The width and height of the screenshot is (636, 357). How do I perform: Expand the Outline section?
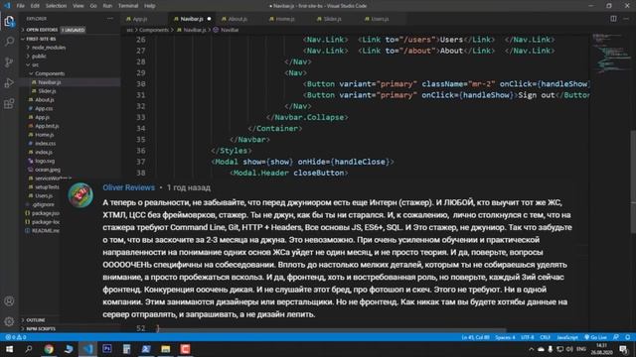35,320
